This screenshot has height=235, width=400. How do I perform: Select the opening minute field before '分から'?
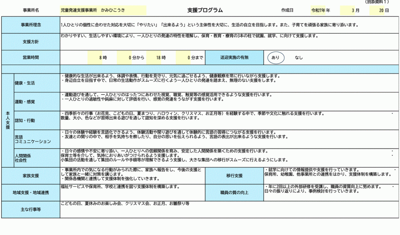click(124, 57)
